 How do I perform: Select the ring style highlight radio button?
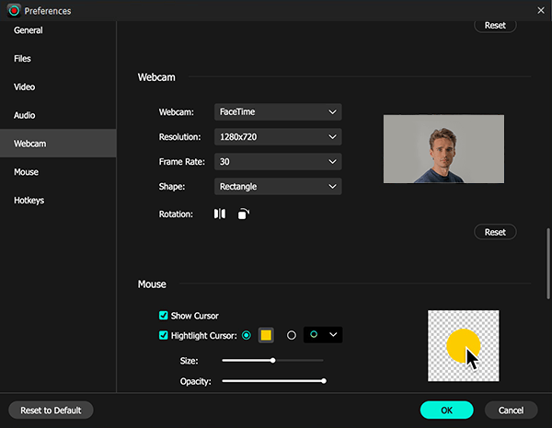tap(292, 335)
